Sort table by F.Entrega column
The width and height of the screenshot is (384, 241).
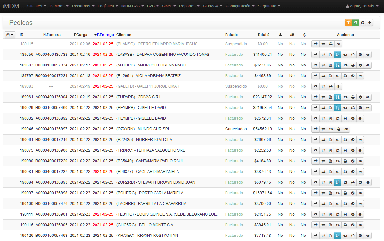(x=105, y=35)
